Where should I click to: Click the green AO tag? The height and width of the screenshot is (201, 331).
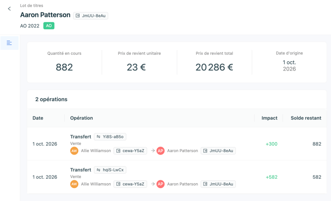(49, 26)
